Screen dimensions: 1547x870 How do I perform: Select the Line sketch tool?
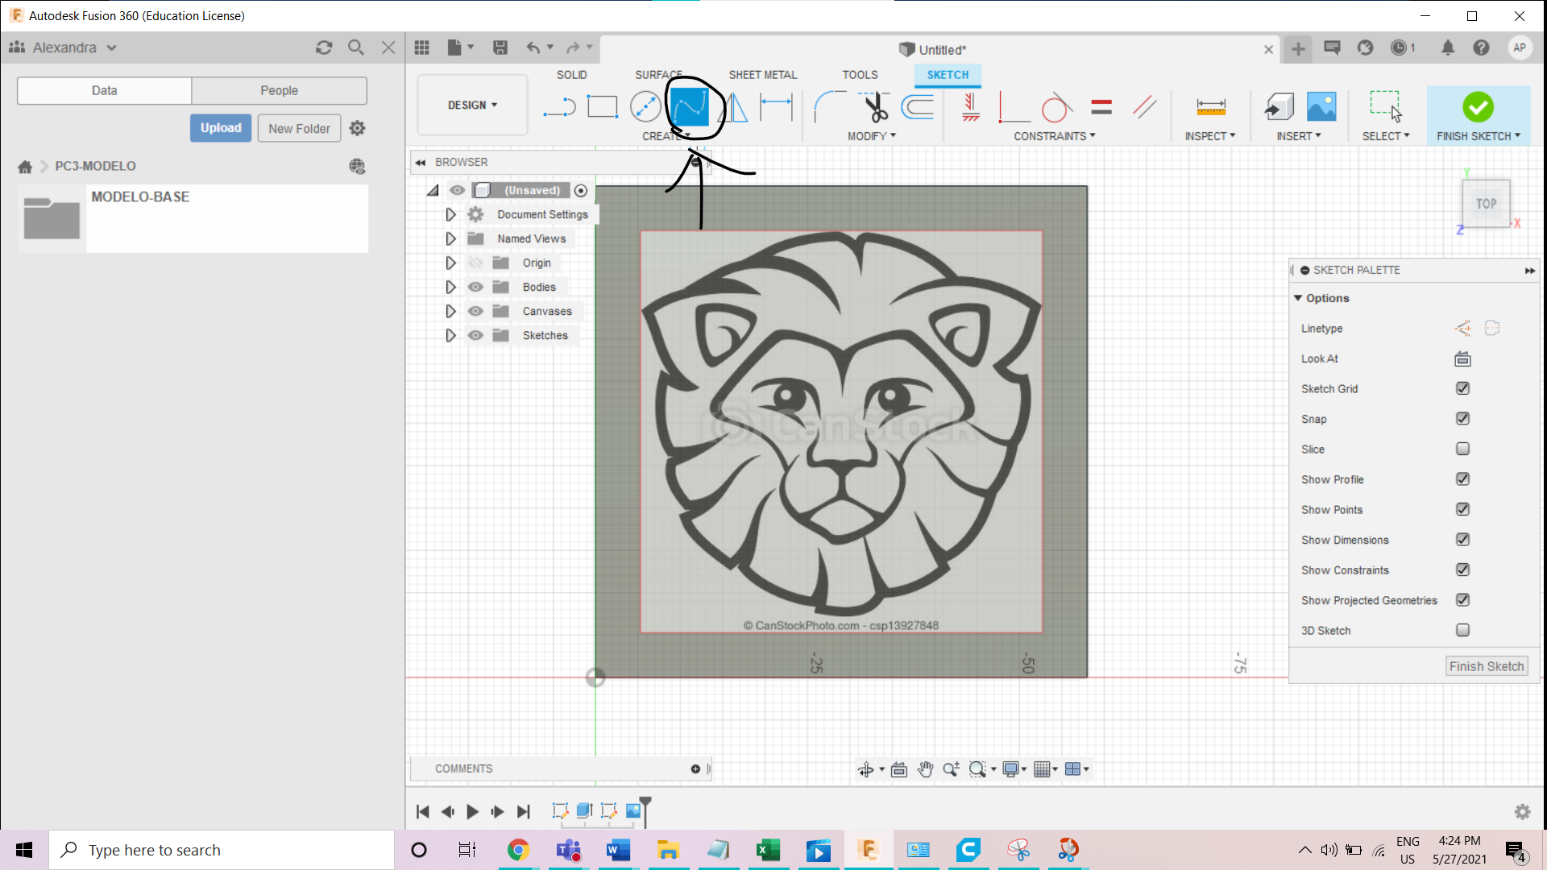(x=559, y=107)
